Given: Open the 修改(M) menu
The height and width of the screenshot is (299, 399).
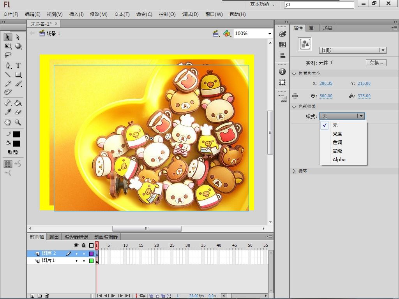Looking at the screenshot, I should (99, 14).
